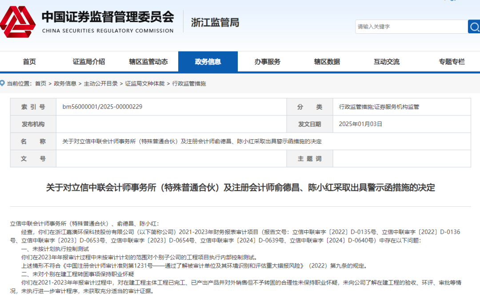Click 首页 link in breadcrumb

tap(40, 83)
